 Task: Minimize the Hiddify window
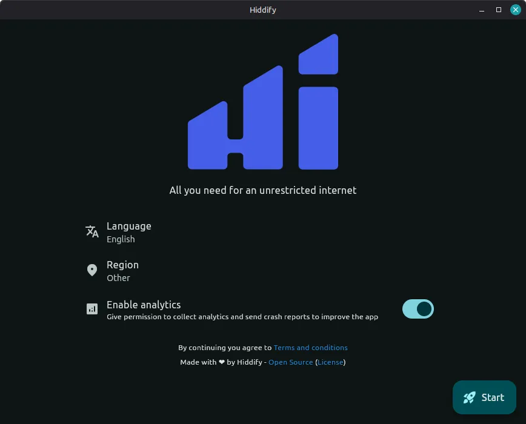tap(482, 10)
